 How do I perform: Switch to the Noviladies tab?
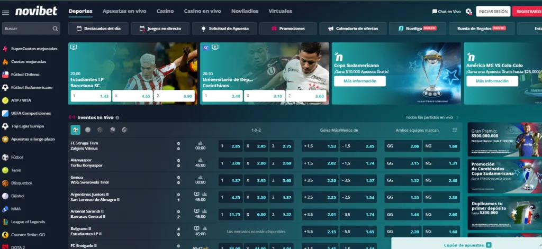pyautogui.click(x=245, y=11)
